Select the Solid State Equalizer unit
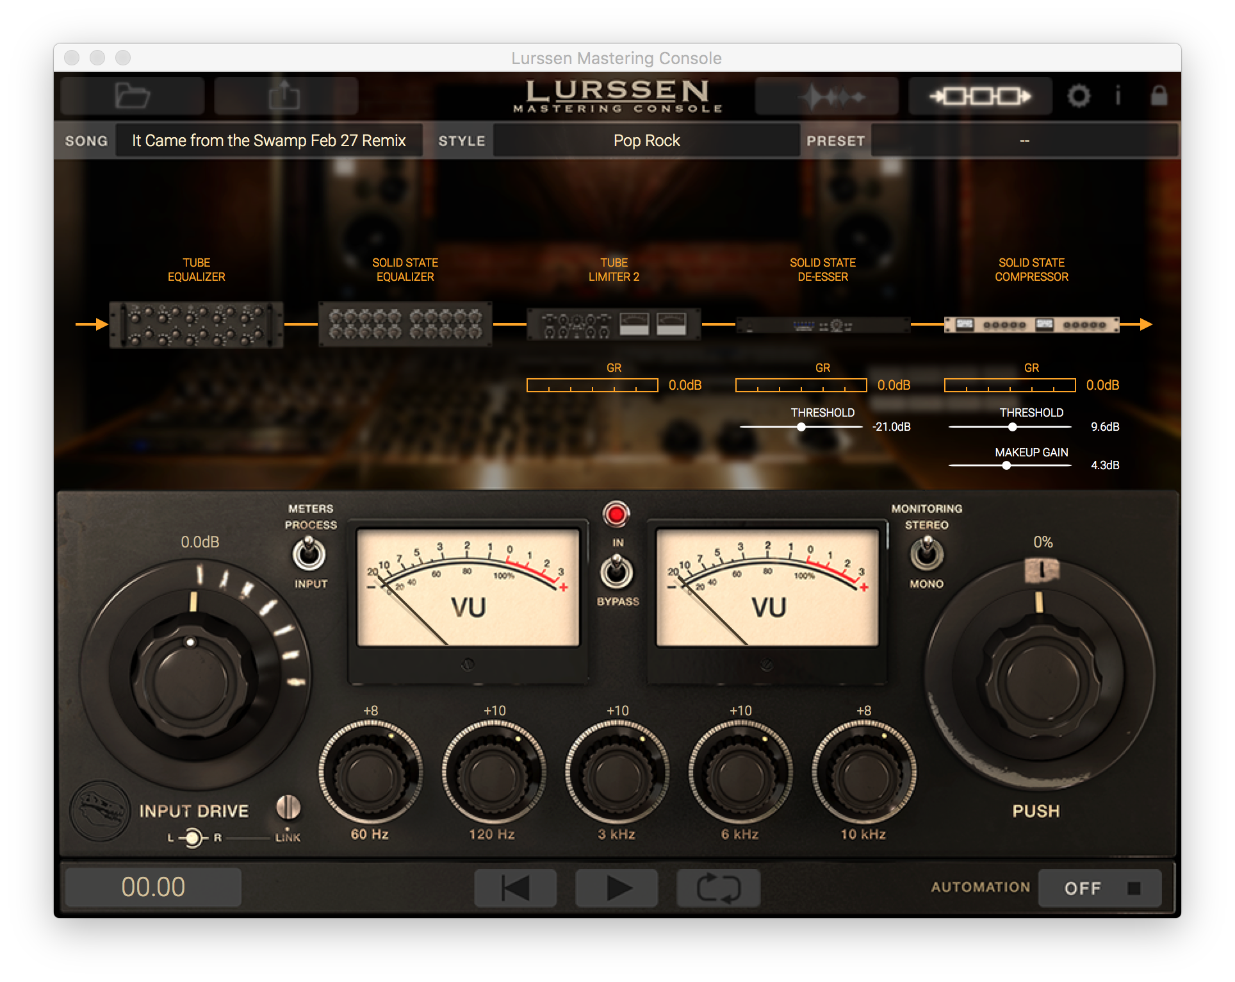Viewport: 1235px width, 982px height. coord(405,324)
